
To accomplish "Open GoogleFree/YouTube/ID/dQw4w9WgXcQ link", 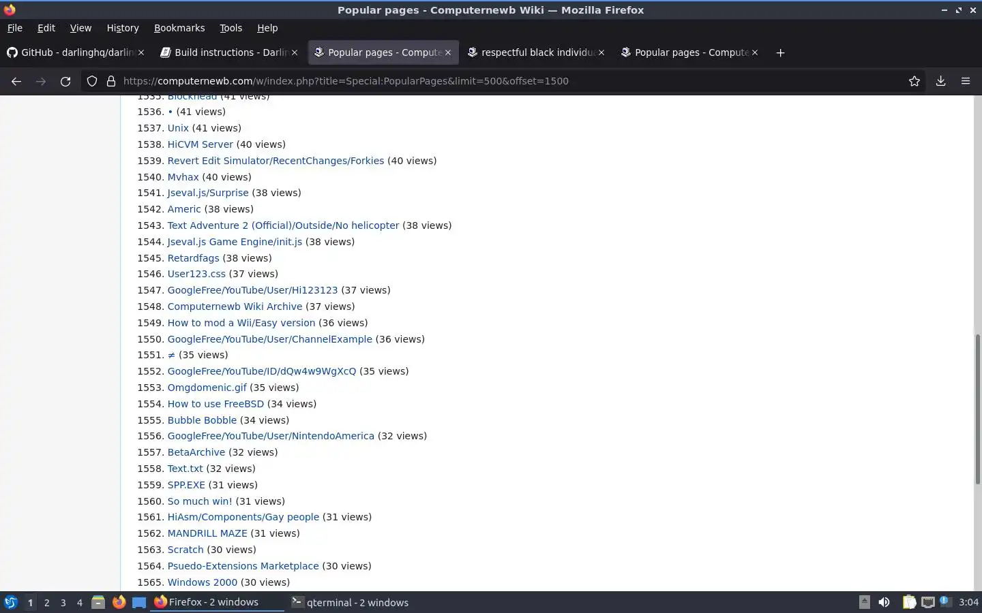I will (x=262, y=371).
